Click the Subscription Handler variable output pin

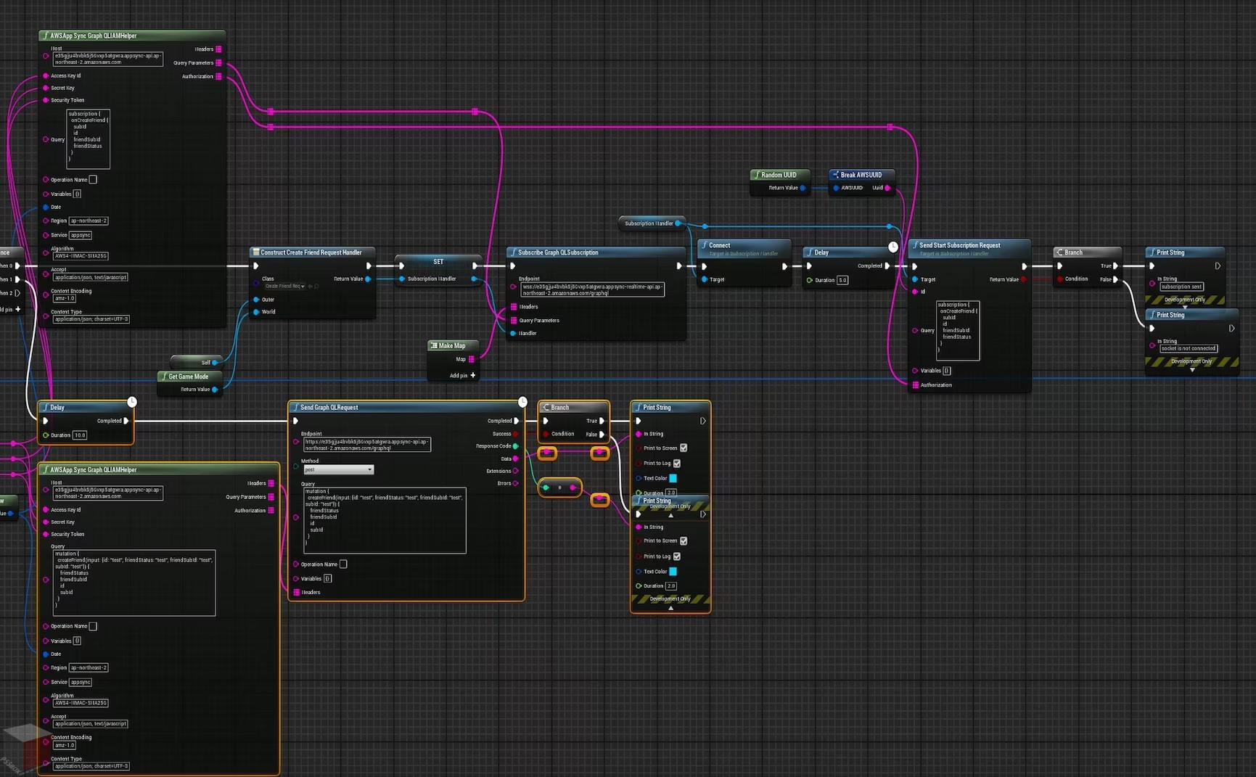pyautogui.click(x=678, y=223)
